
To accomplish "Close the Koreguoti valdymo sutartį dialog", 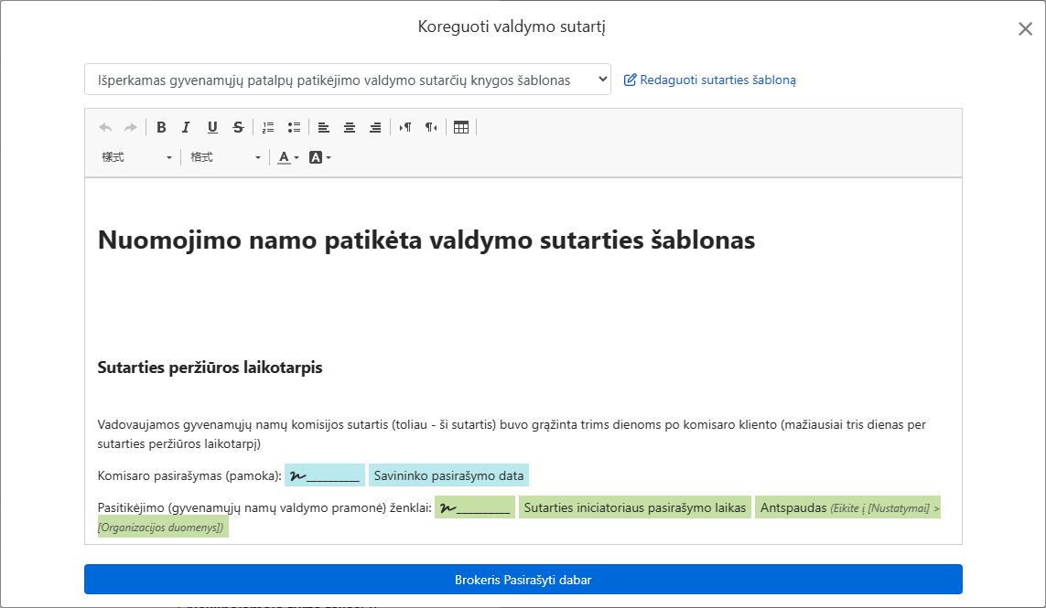I will coord(1025,28).
